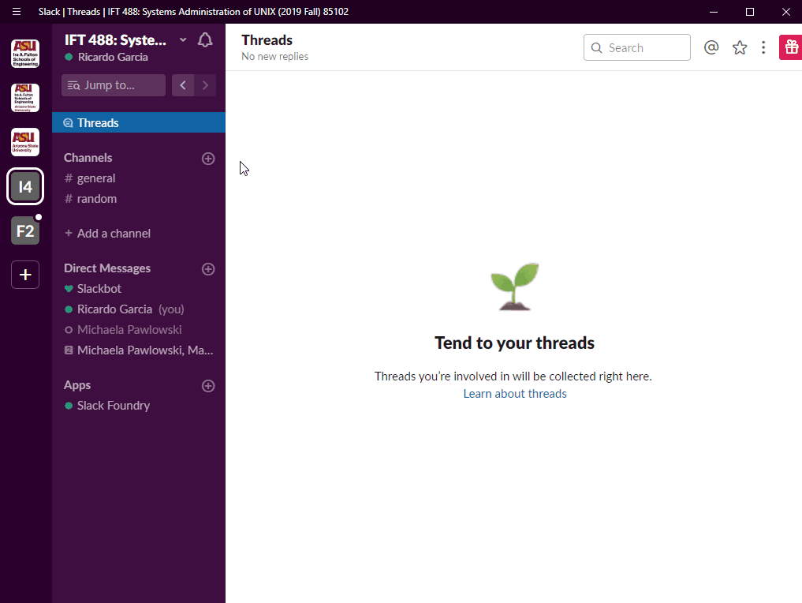Switch to the I4 workspace
Viewport: 802px width, 603px height.
(x=25, y=187)
